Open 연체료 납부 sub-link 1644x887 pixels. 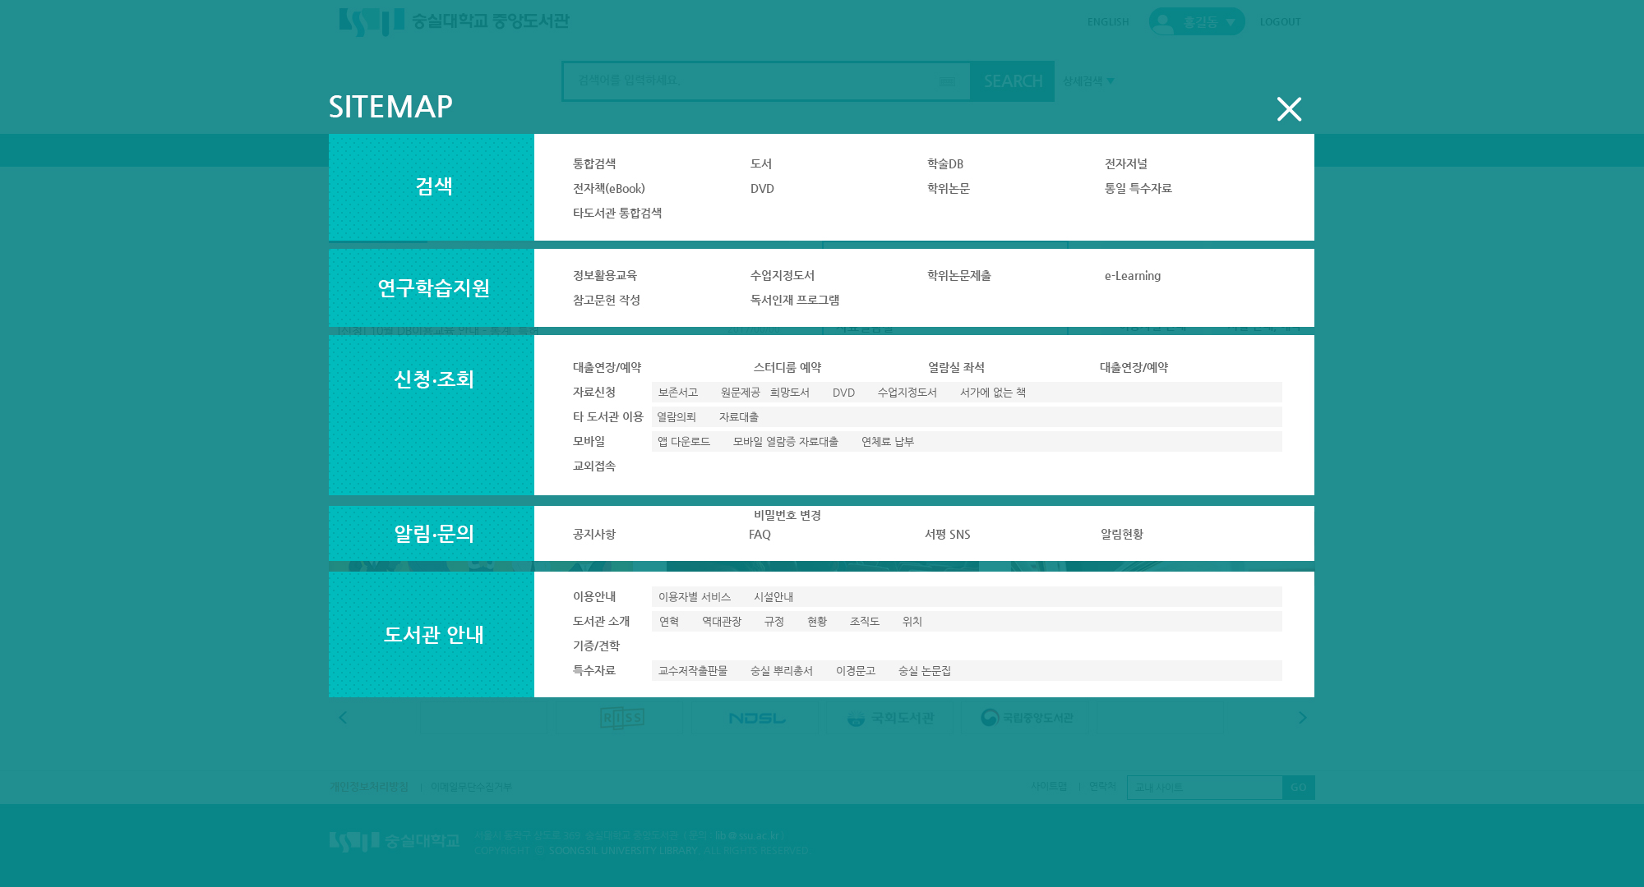click(888, 442)
